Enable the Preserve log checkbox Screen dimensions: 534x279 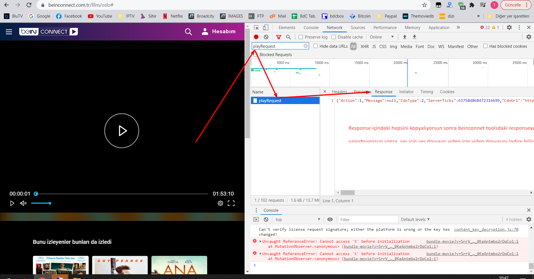pyautogui.click(x=301, y=37)
